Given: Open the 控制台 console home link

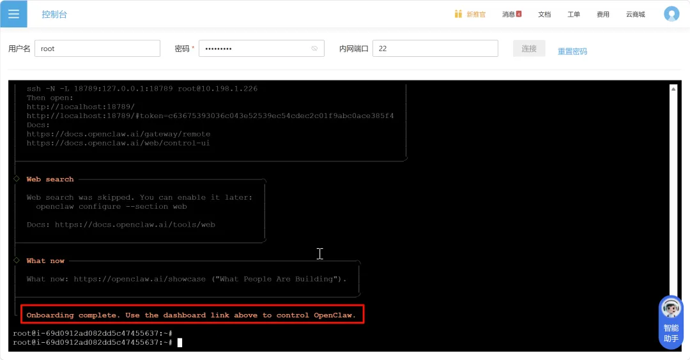Looking at the screenshot, I should coord(54,15).
